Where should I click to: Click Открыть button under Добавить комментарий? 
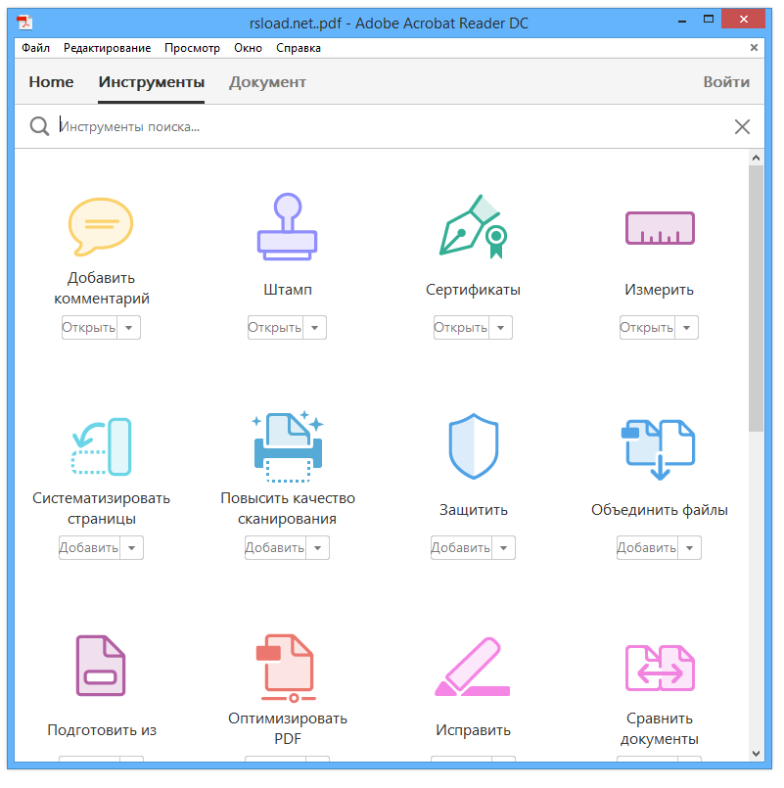89,328
